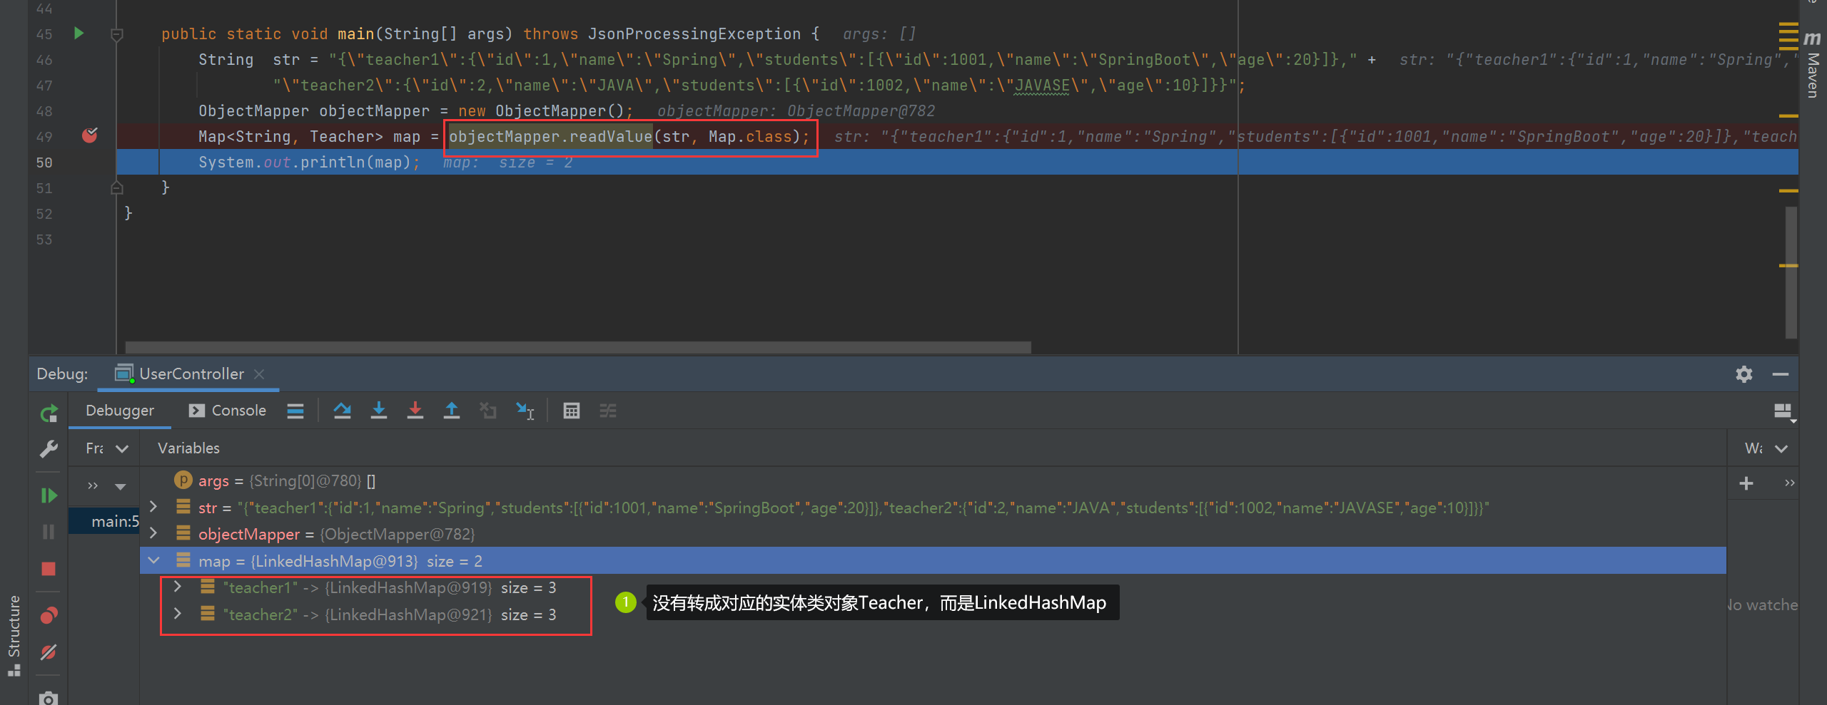Click the horizontal editor scrollbar
This screenshot has height=705, width=1827.
click(578, 347)
